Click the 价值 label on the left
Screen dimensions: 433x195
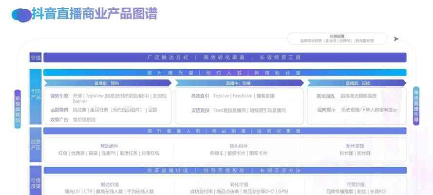point(36,58)
